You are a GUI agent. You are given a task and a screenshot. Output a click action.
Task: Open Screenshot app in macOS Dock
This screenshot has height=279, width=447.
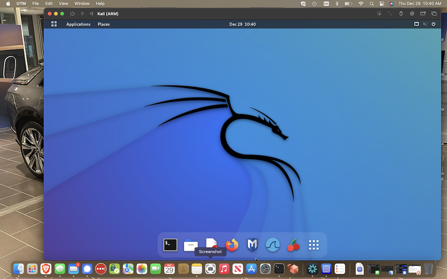[x=210, y=269]
